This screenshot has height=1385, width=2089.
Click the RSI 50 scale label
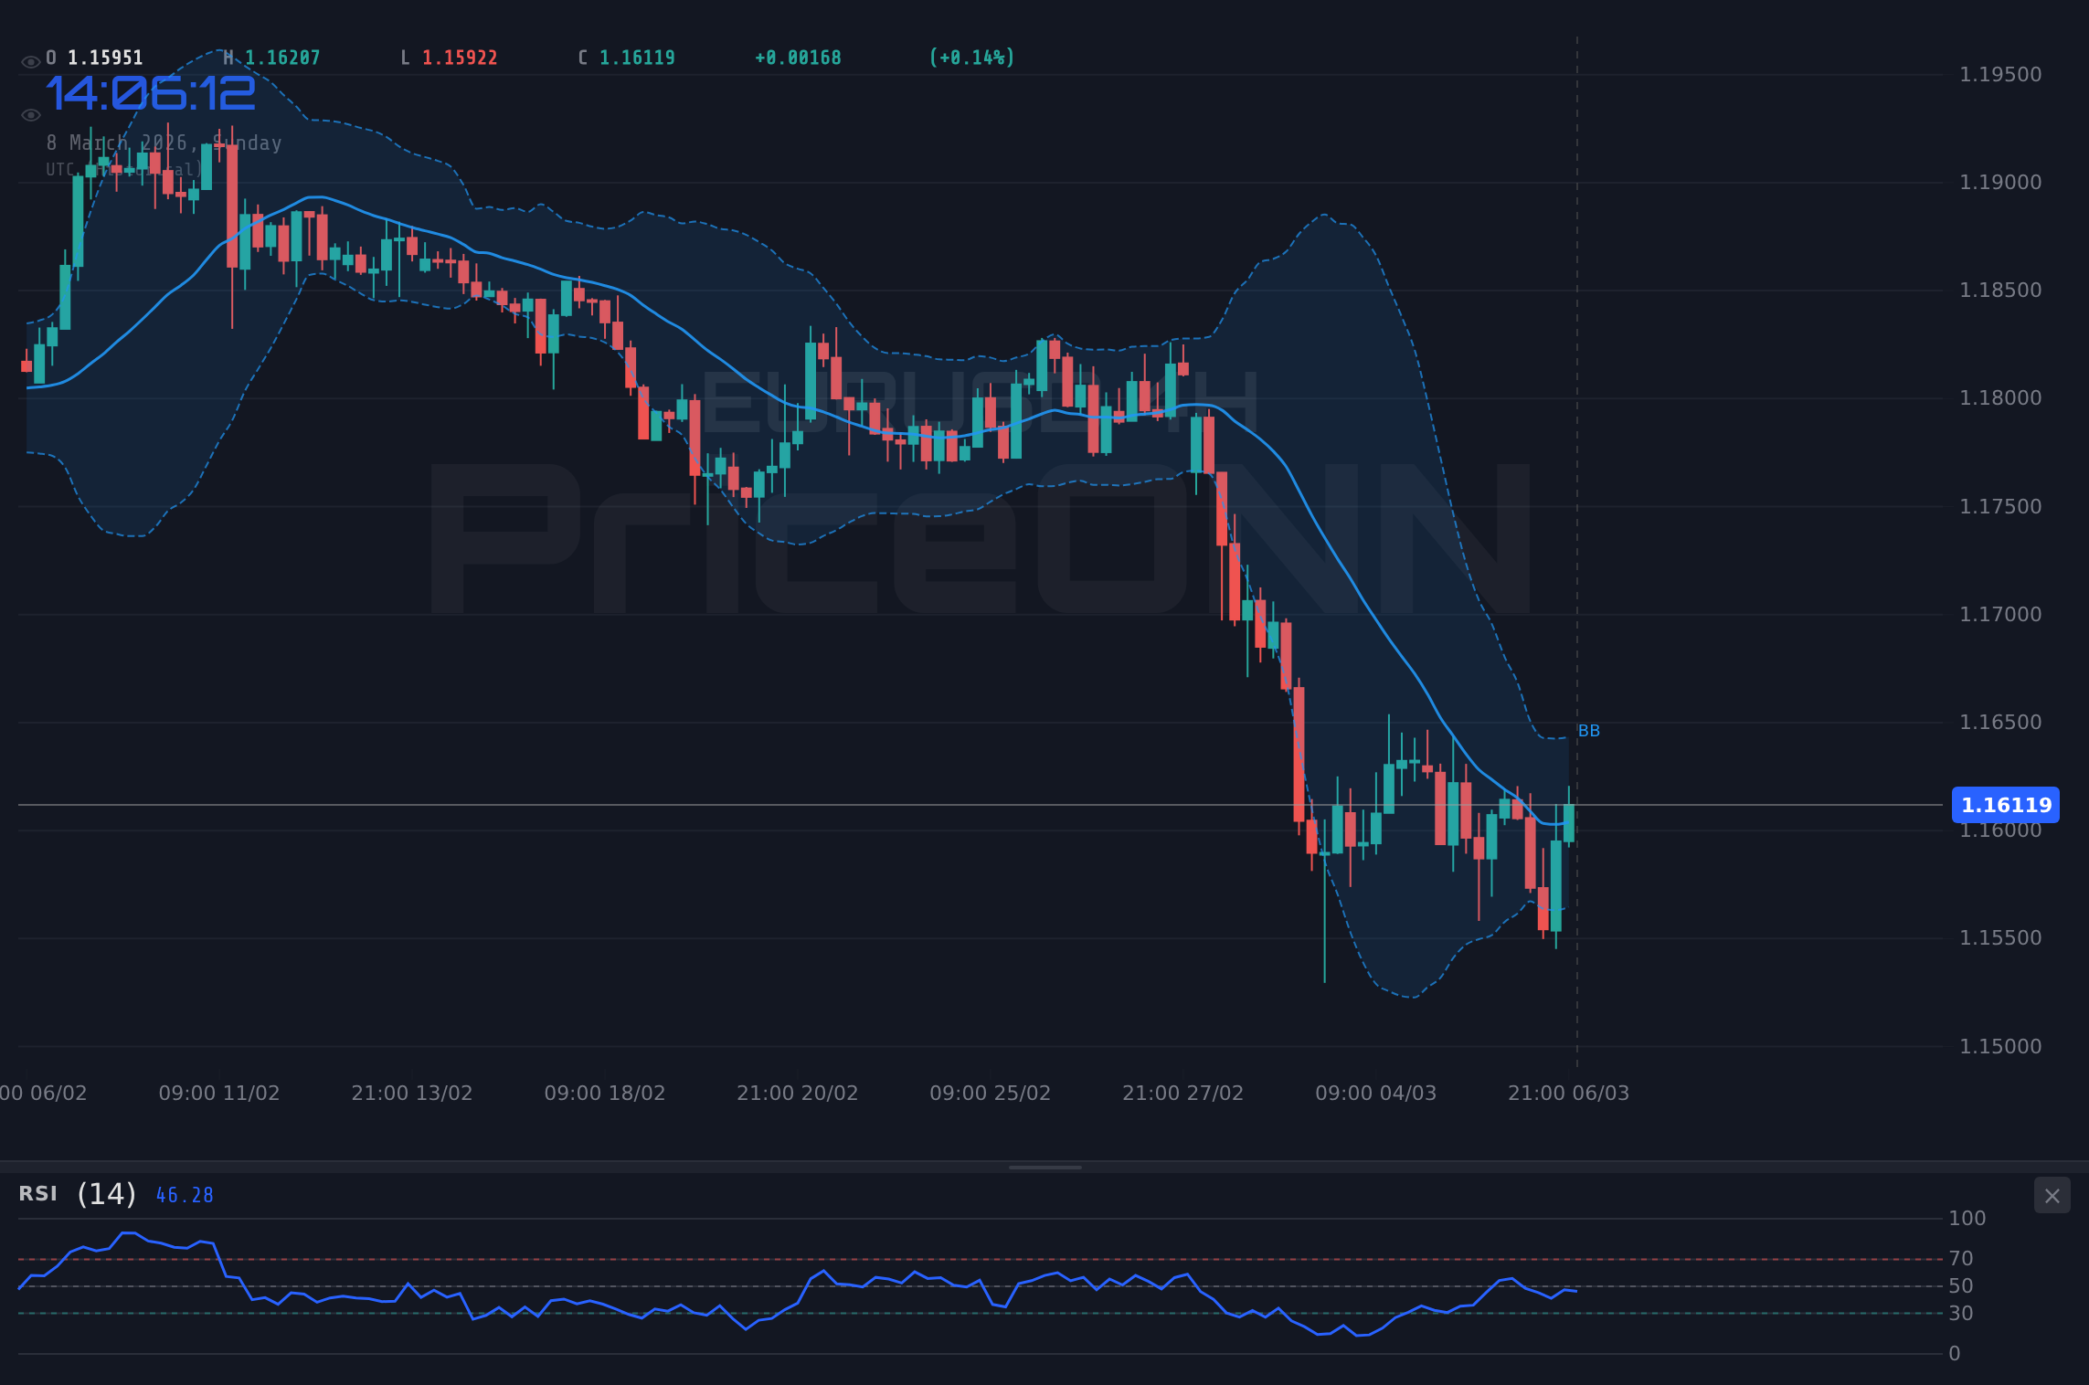(x=1961, y=1286)
